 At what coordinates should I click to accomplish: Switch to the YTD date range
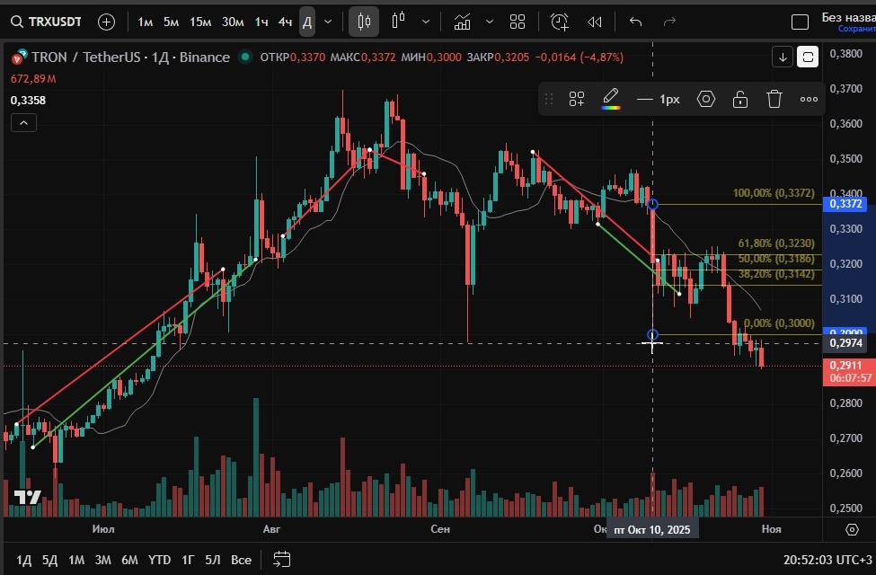click(x=160, y=560)
